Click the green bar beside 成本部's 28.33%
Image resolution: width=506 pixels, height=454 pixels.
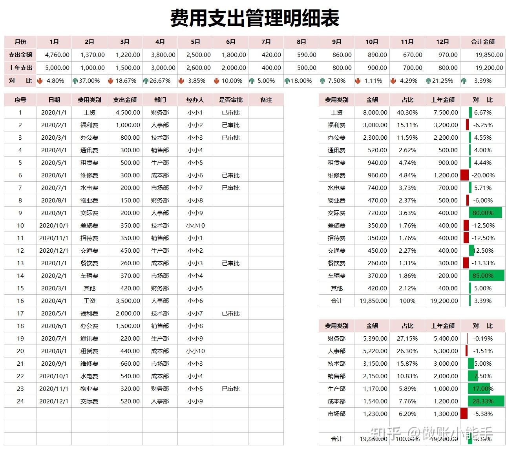[484, 401]
